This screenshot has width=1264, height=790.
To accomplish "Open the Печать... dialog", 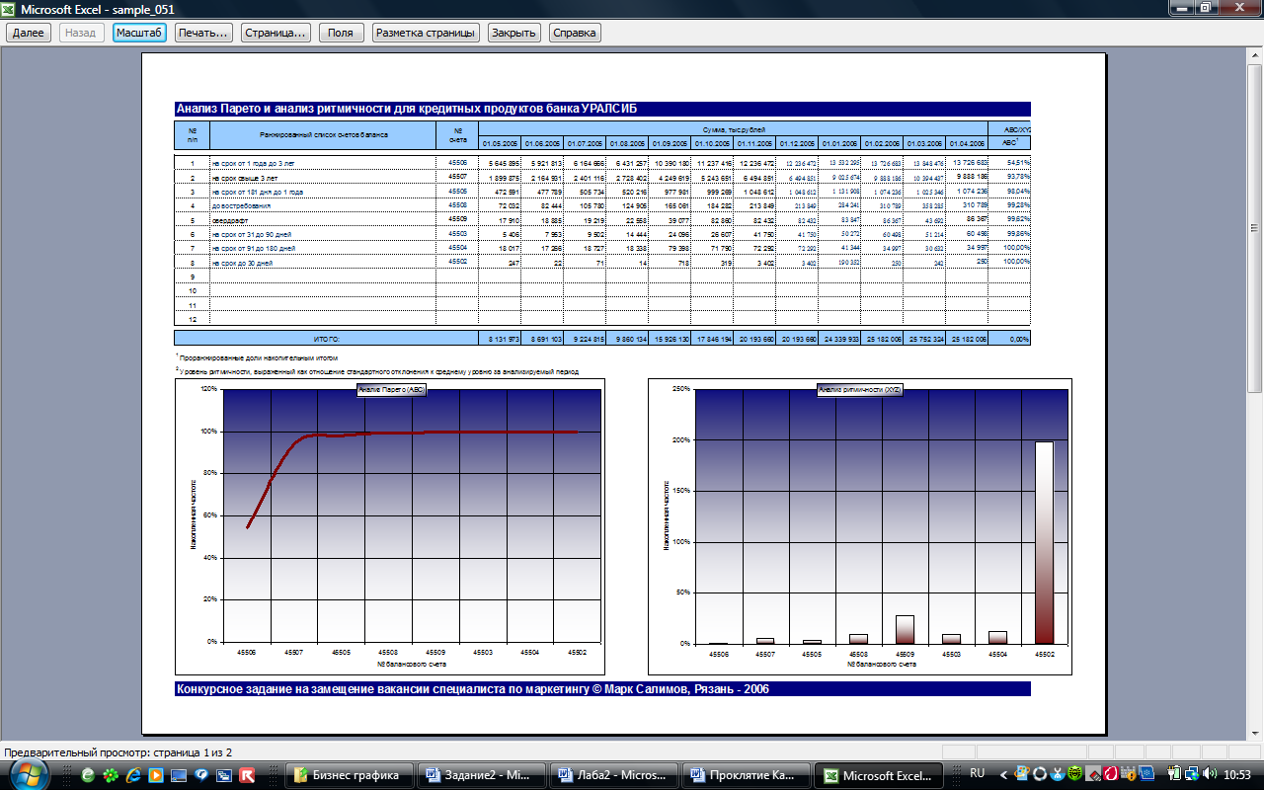I will pos(203,33).
